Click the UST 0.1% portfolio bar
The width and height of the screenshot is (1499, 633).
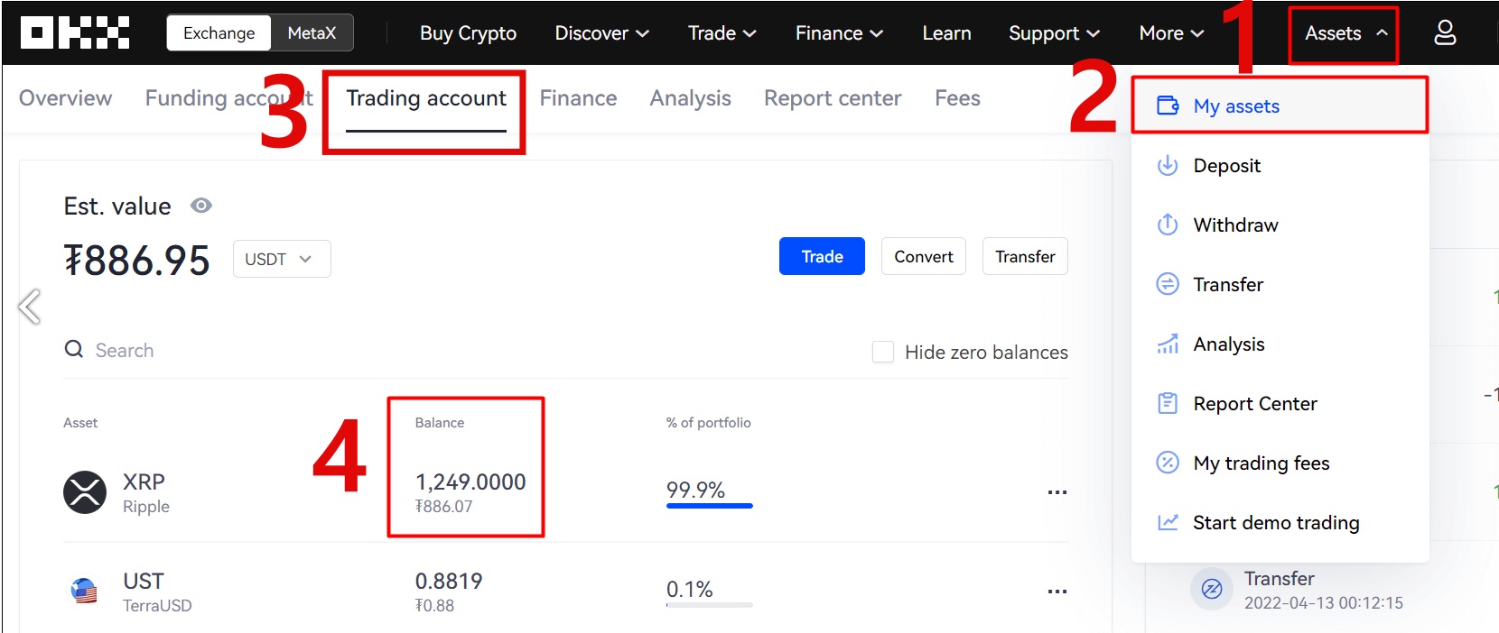tap(709, 605)
